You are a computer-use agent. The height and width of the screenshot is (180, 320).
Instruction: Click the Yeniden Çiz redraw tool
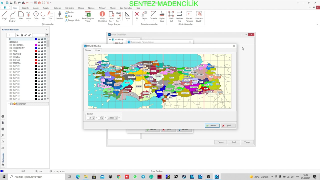(x=179, y=16)
